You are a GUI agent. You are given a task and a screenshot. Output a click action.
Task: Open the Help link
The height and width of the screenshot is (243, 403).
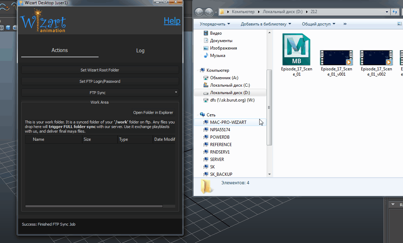pyautogui.click(x=172, y=21)
